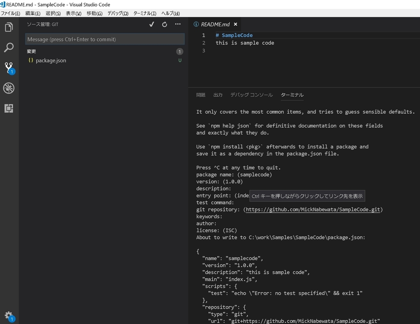Click the README.md info file icon
The image size is (420, 324).
196,24
